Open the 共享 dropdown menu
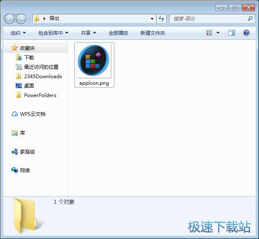The image size is (259, 239). point(88,33)
